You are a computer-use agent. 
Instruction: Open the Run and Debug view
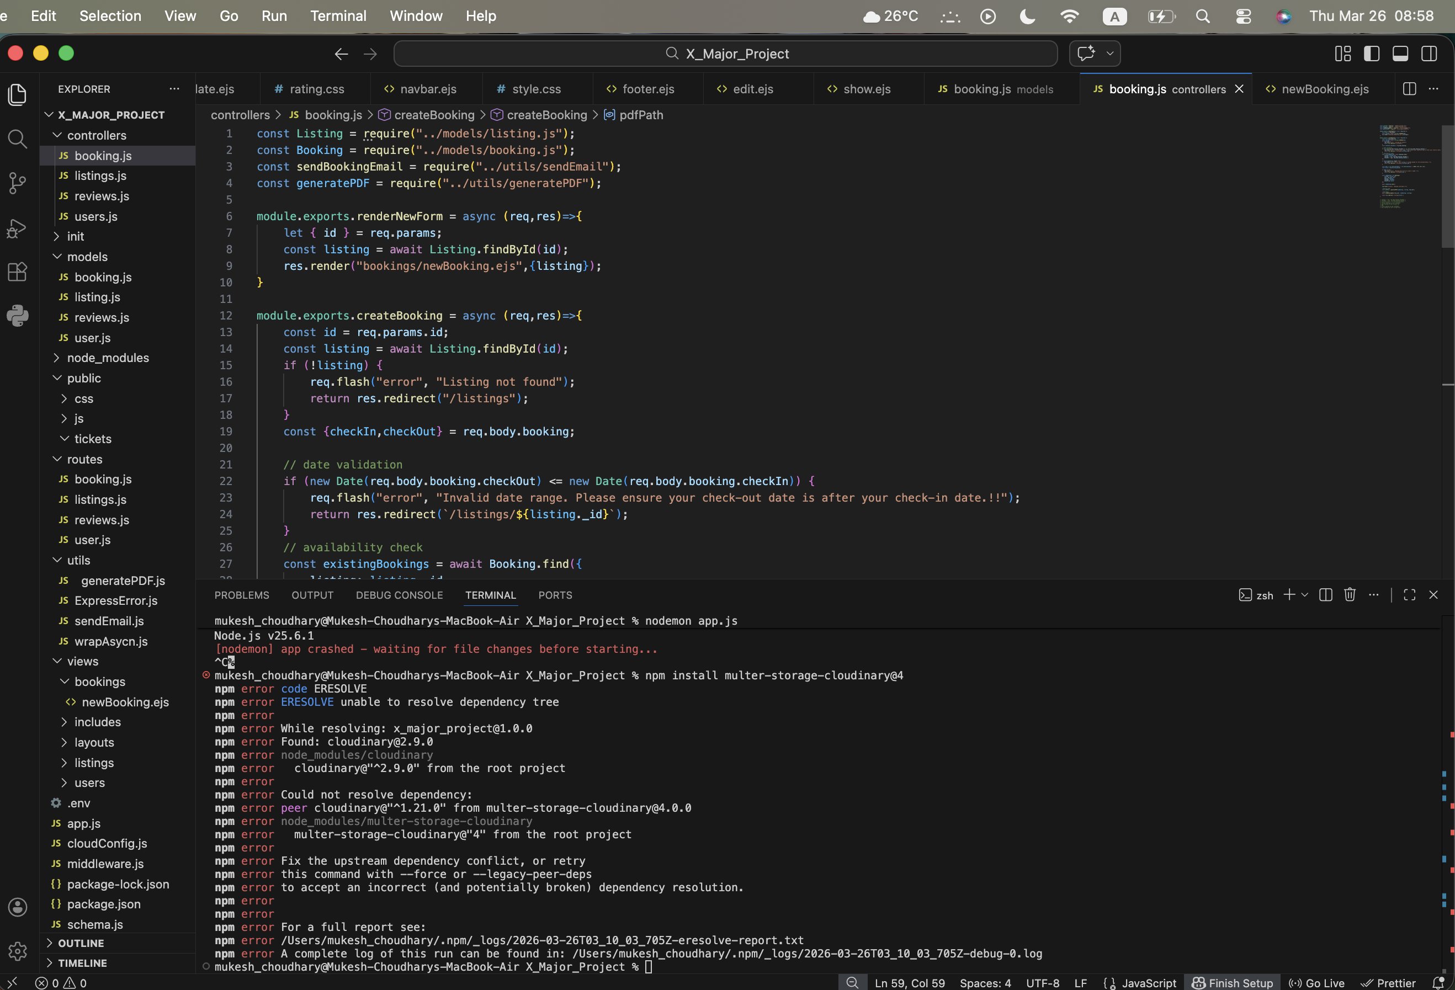pos(18,228)
